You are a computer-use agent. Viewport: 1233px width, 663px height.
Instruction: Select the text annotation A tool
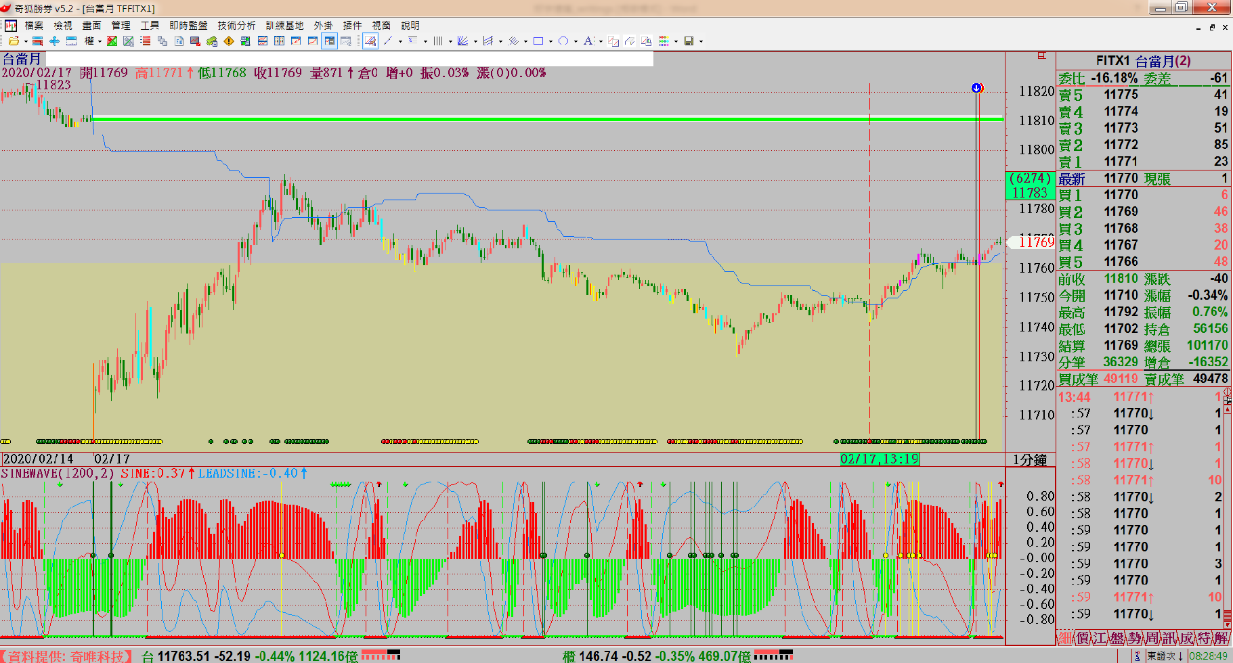pyautogui.click(x=589, y=41)
